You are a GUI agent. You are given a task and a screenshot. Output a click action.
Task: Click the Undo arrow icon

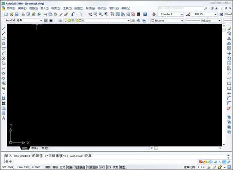click(x=73, y=14)
